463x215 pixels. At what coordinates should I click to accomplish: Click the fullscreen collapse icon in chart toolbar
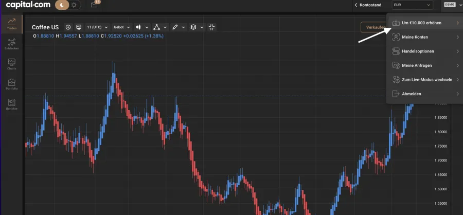212,27
